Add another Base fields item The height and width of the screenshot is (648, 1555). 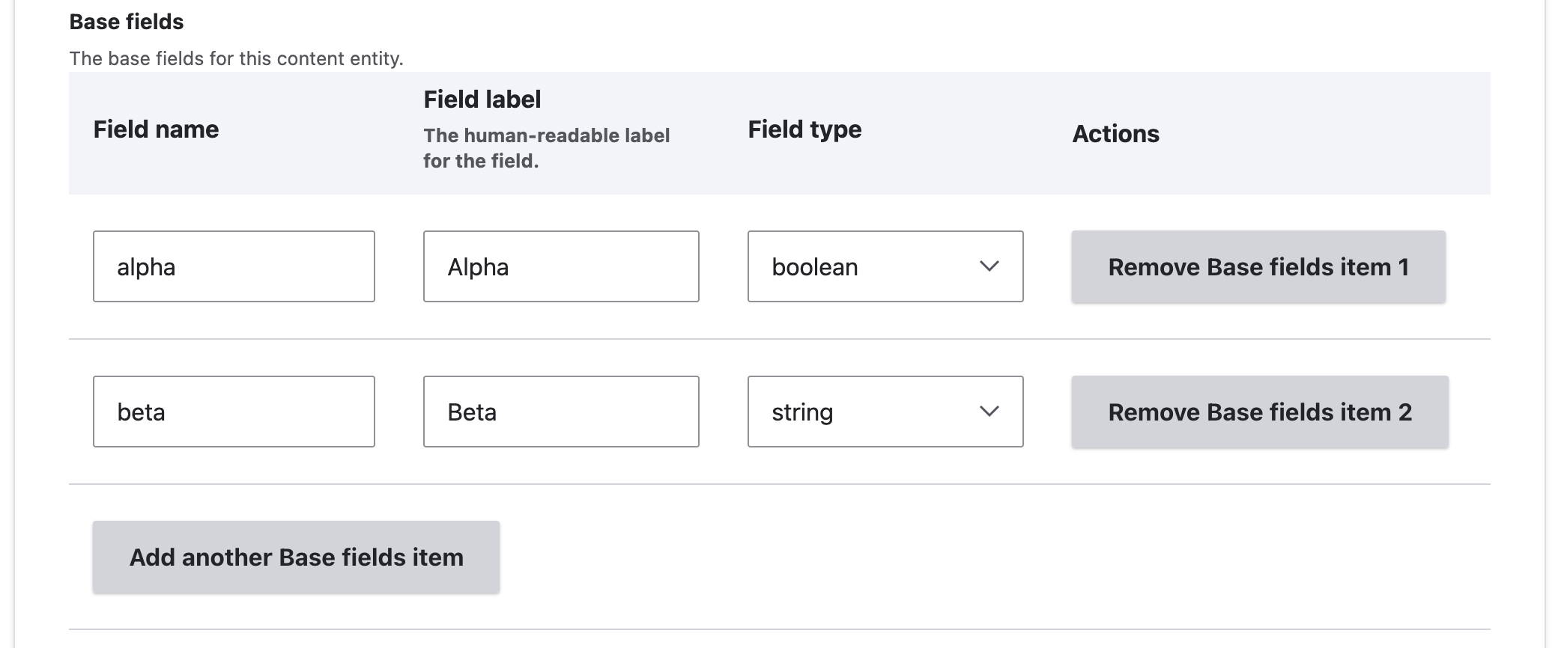(x=296, y=557)
